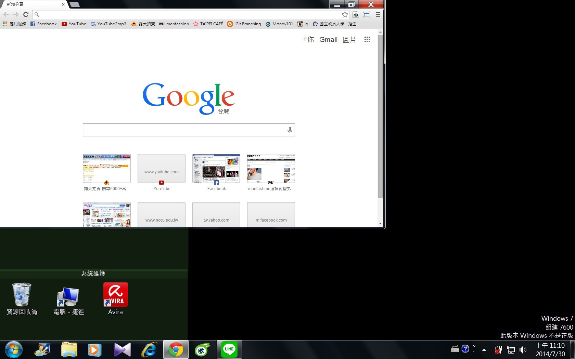Open the YouTube bookmark

tap(74, 24)
